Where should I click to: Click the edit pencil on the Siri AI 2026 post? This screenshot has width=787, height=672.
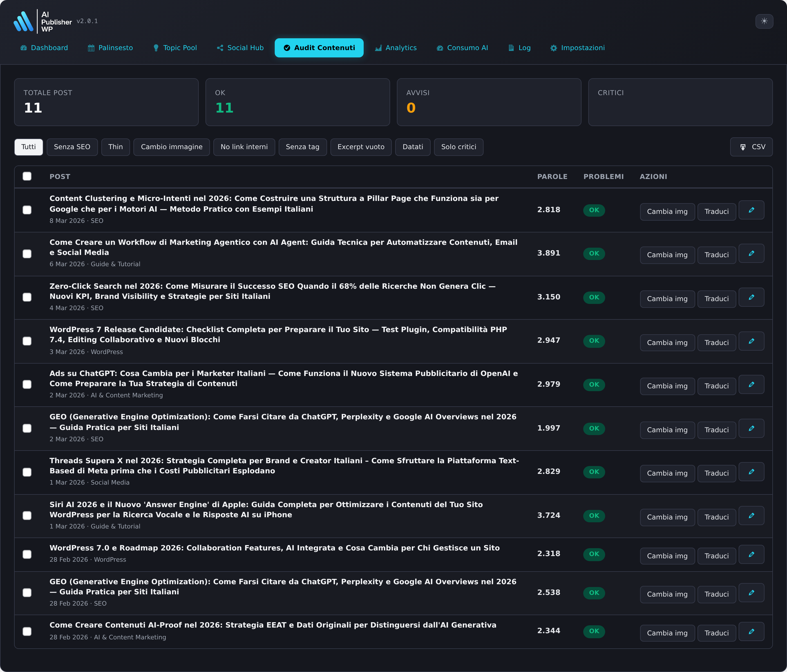tap(752, 516)
